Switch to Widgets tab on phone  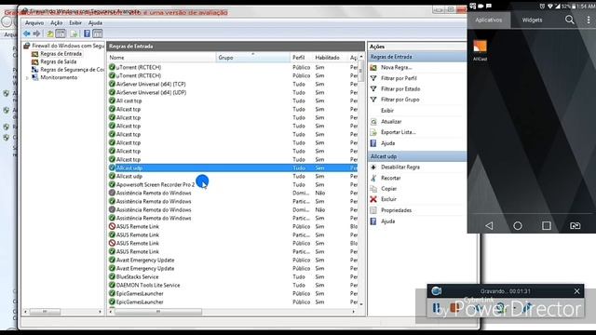pyautogui.click(x=532, y=20)
